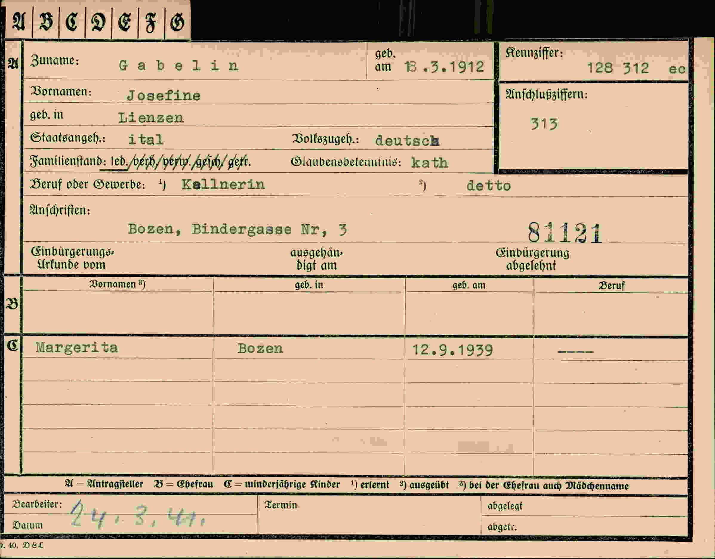Click the 'Familienstand:' label
The image size is (715, 559).
(x=68, y=161)
